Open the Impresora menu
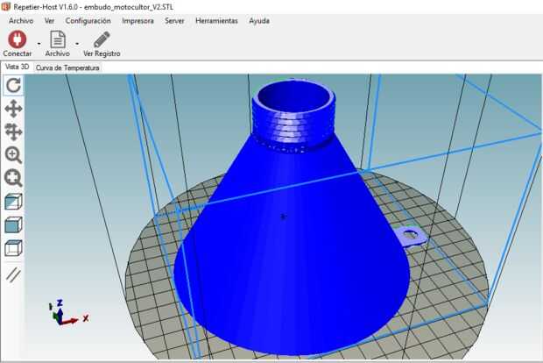 click(x=138, y=21)
